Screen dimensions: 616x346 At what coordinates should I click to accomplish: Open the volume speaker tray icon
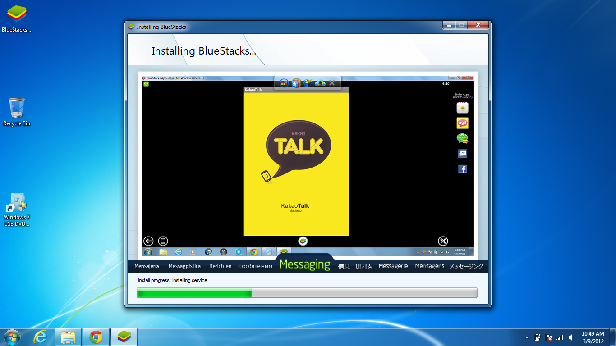(x=571, y=337)
